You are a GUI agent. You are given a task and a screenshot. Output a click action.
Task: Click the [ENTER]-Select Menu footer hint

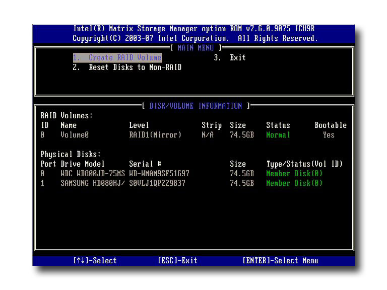(280, 260)
